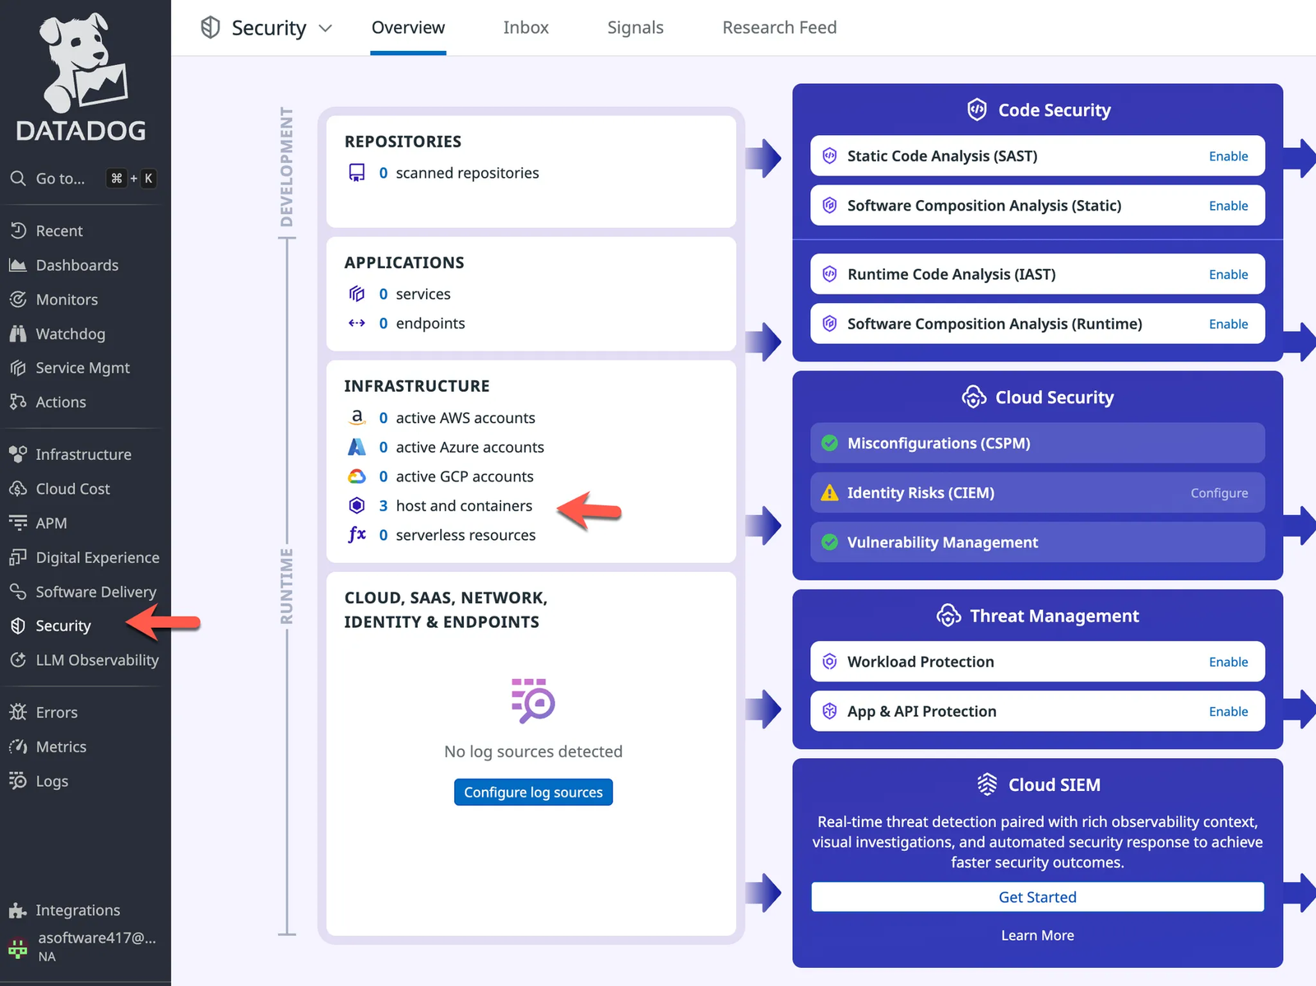Select the Watchdog icon in the sidebar
This screenshot has width=1316, height=986.
point(18,333)
